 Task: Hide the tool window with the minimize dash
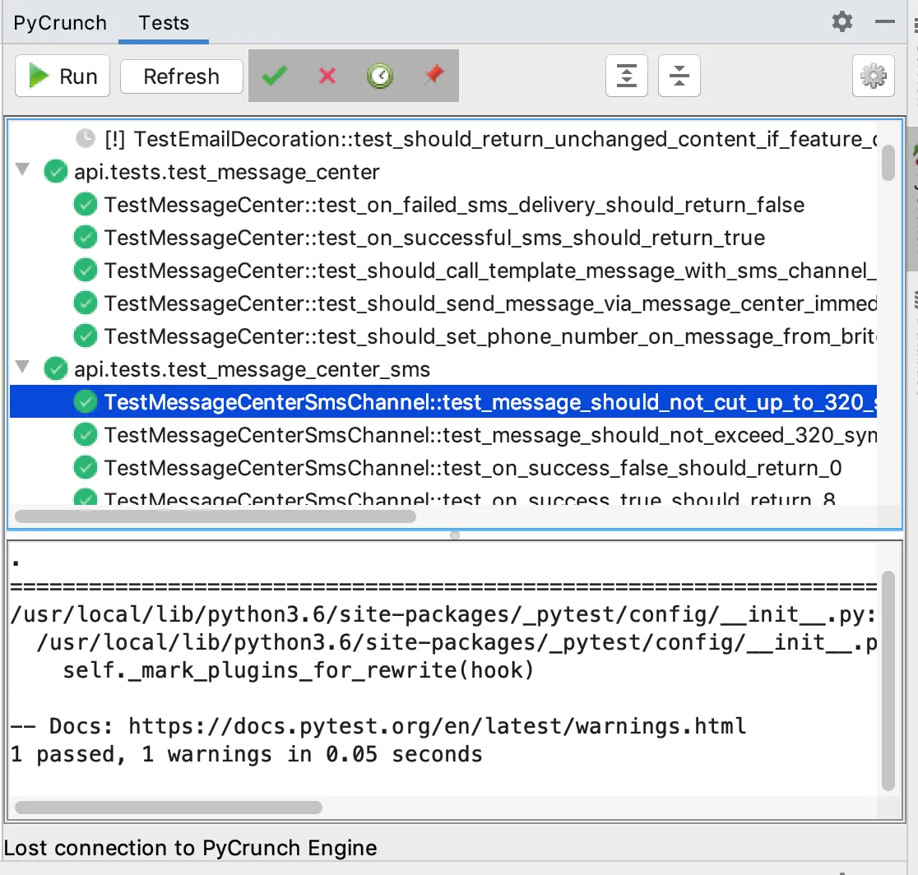coord(884,21)
